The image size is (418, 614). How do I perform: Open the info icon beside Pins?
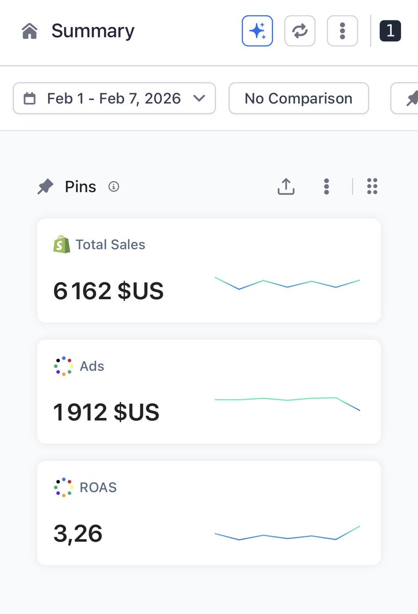click(114, 187)
